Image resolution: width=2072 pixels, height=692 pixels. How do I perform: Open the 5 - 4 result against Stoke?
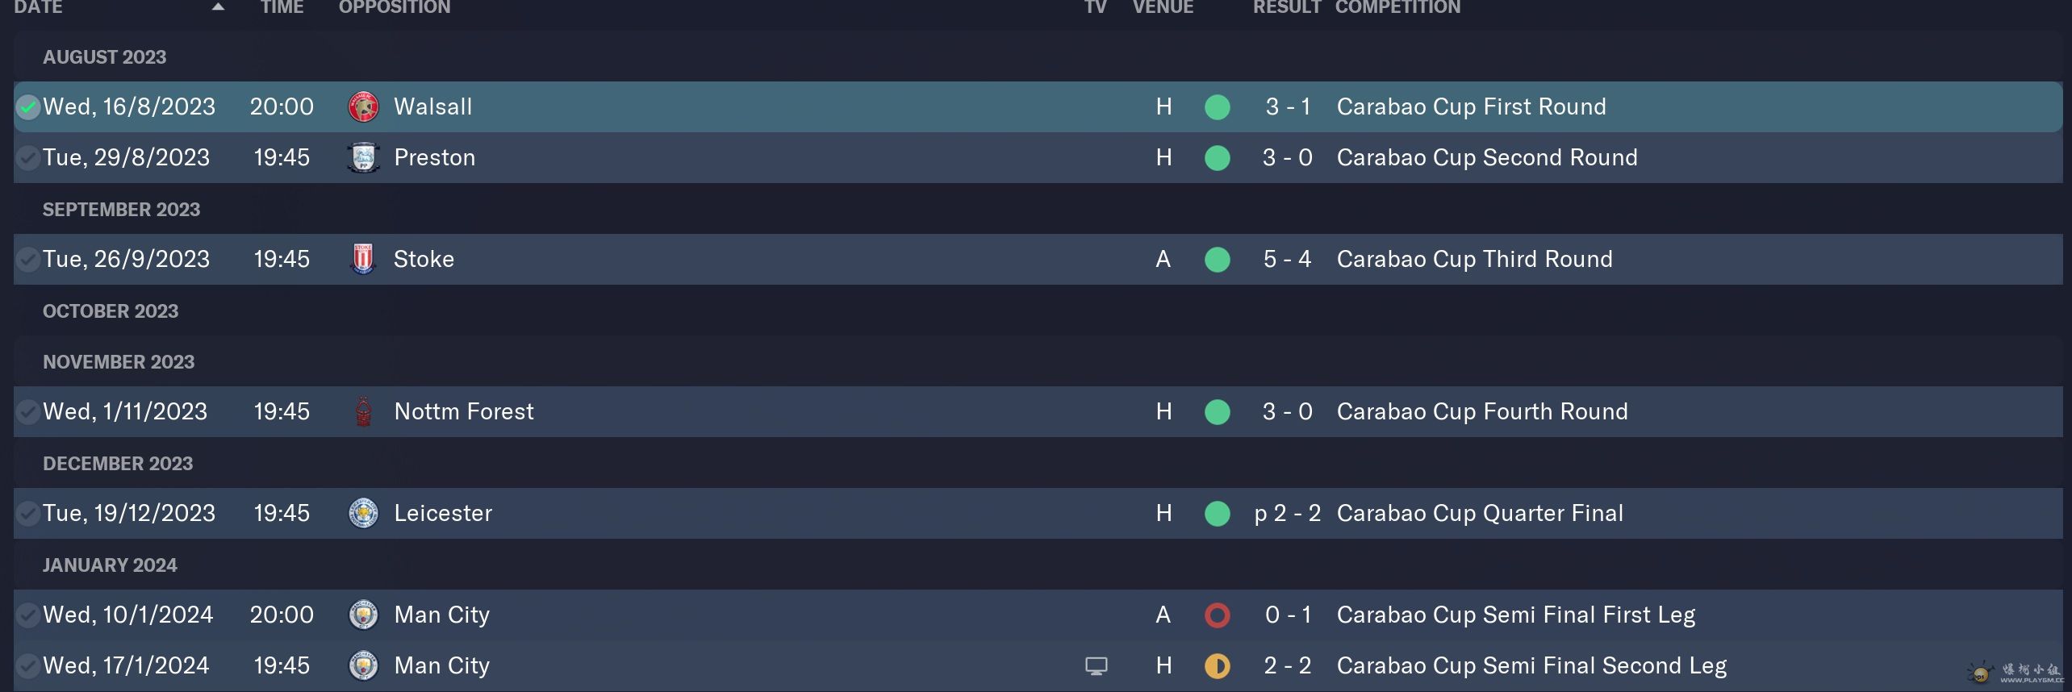coord(1287,259)
